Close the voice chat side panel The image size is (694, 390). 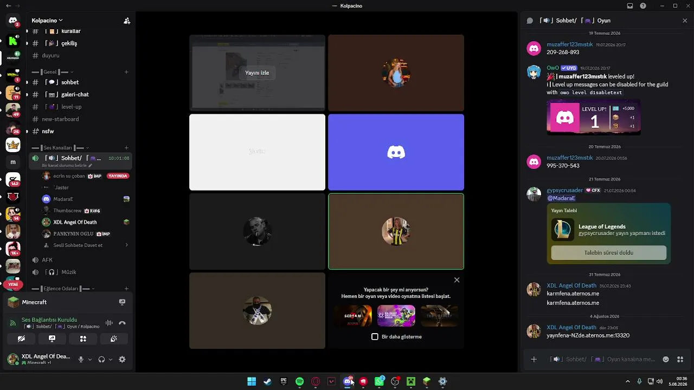tap(685, 21)
